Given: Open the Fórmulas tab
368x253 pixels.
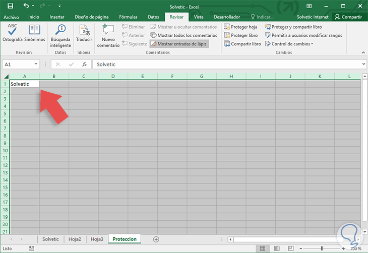Looking at the screenshot, I should (x=128, y=17).
